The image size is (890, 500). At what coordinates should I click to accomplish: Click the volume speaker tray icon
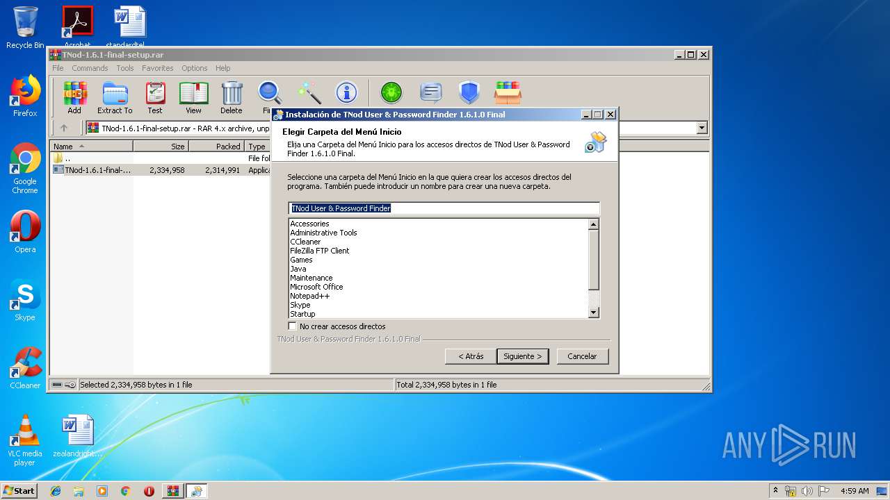pos(807,491)
